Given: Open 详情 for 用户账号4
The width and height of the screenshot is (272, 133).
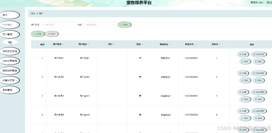Looking at the screenshot, I should [x=243, y=111].
